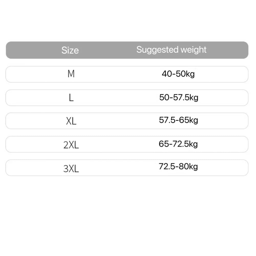
Task: Click the blank white area below the table
Action: click(128, 215)
